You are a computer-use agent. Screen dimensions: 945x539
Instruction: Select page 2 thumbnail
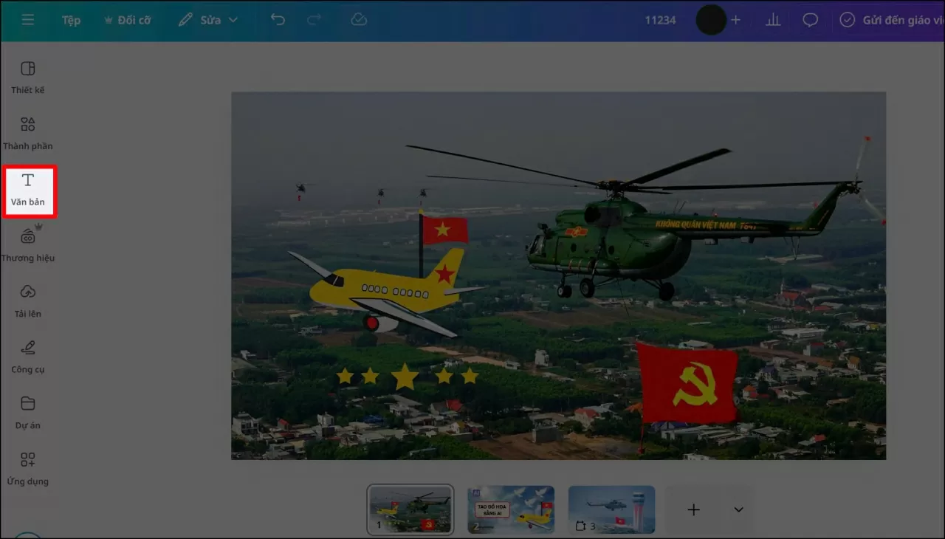[x=511, y=509]
